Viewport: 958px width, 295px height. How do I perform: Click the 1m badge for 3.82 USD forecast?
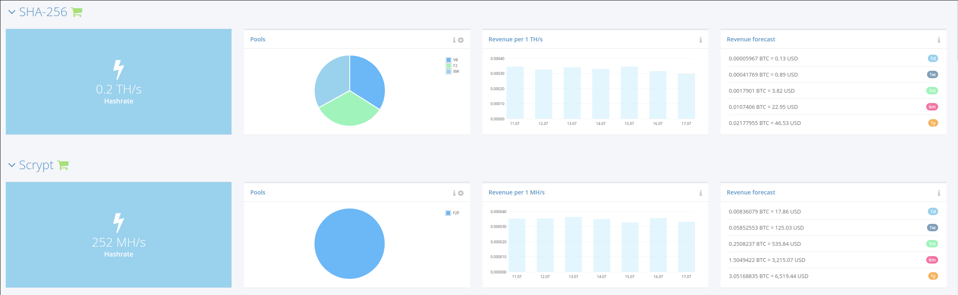coord(932,91)
